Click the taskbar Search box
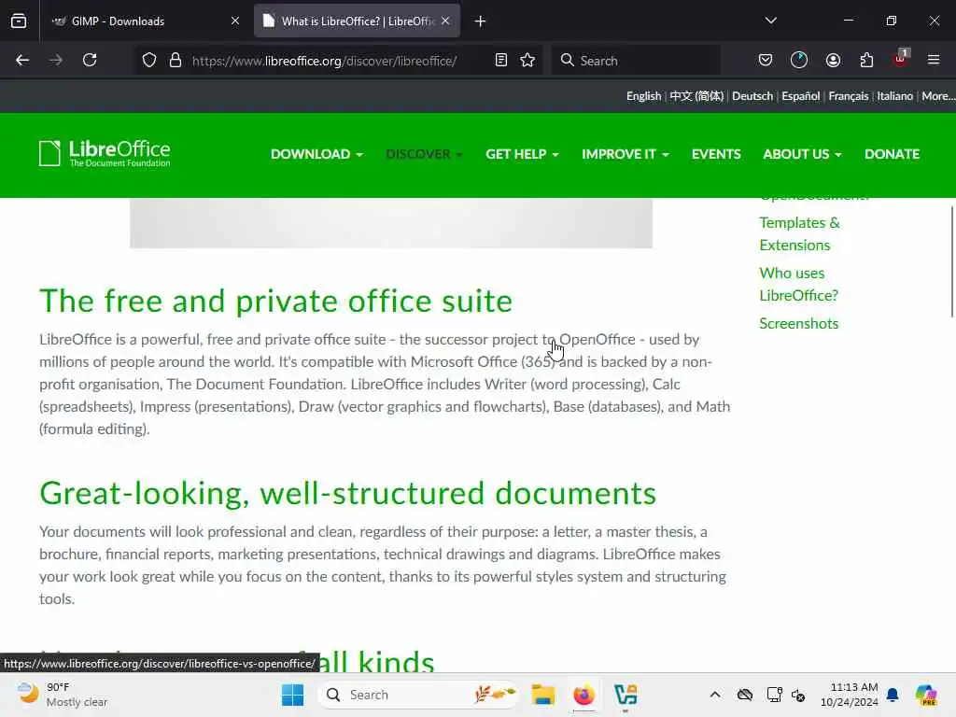This screenshot has height=717, width=956. (x=418, y=695)
